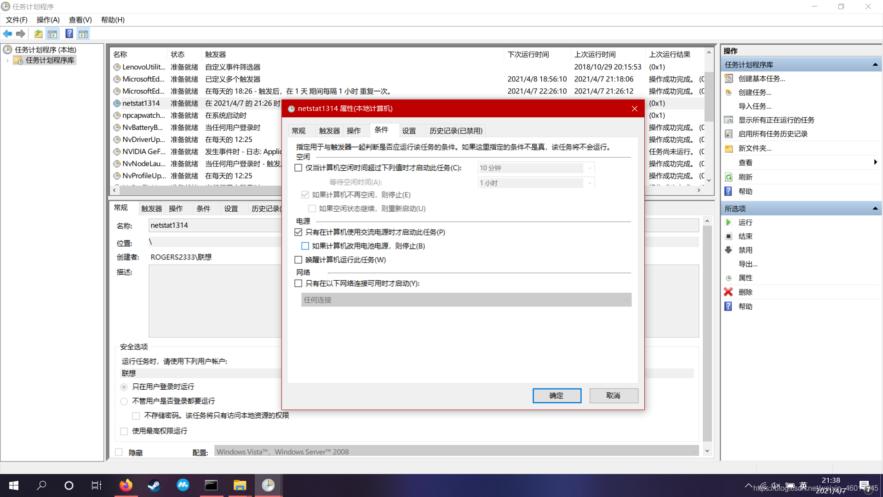Expand the 查看 submenu arrow
This screenshot has width=883, height=497.
875,162
